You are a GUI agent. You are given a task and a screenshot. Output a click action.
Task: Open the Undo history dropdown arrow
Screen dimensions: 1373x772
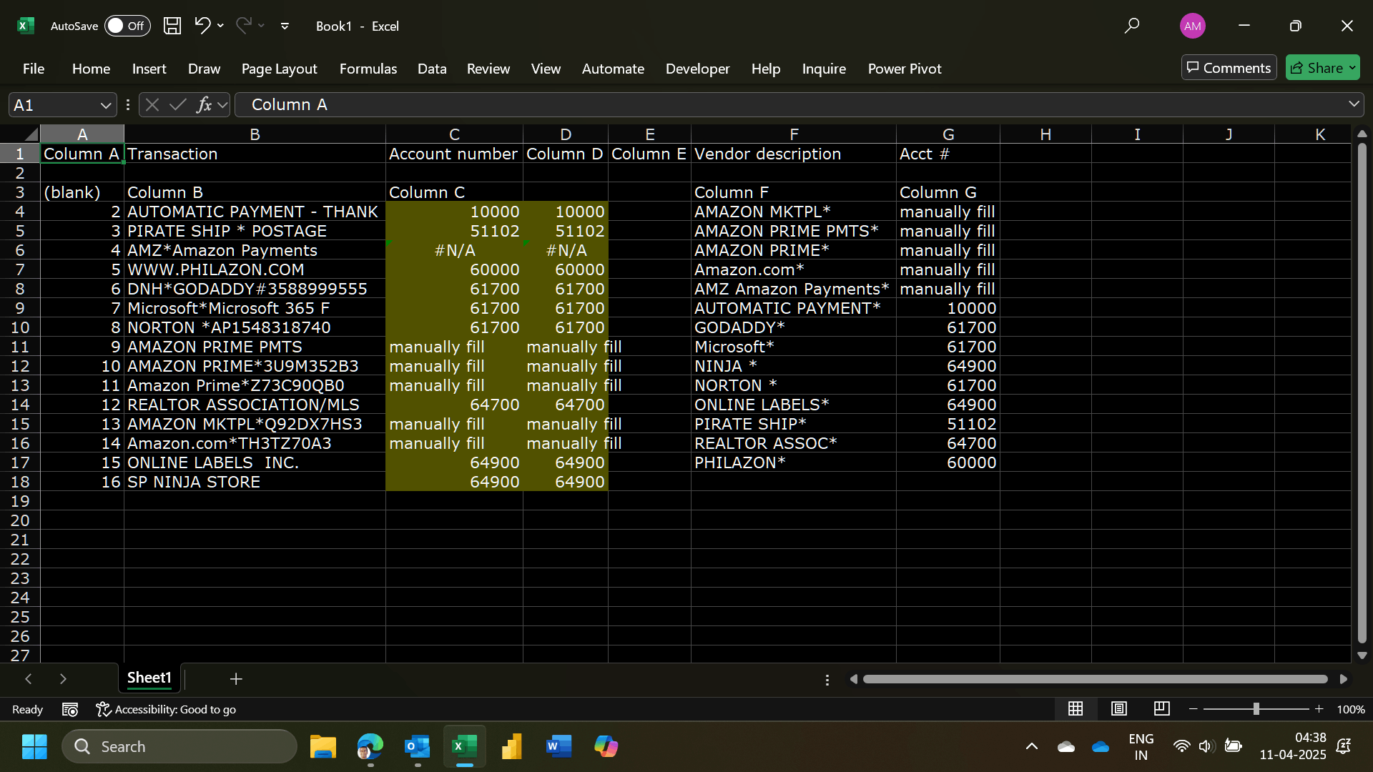[220, 26]
